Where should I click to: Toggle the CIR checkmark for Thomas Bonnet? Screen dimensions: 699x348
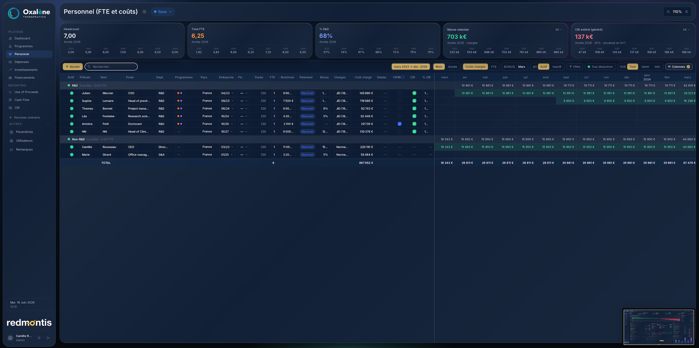tap(414, 109)
